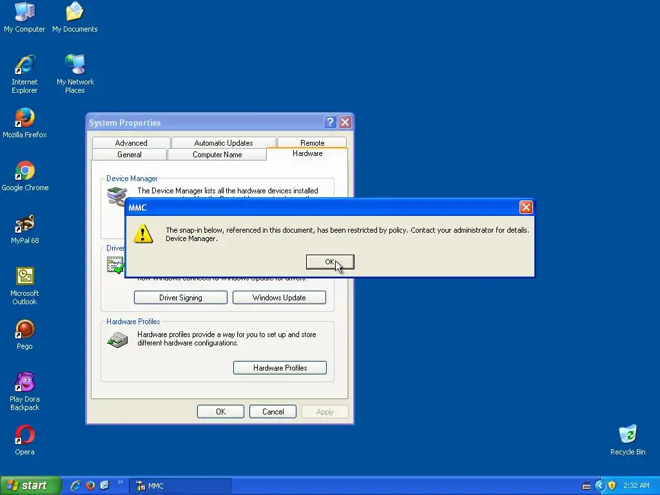Cancel the System Properties dialog
Image resolution: width=660 pixels, height=495 pixels.
273,412
